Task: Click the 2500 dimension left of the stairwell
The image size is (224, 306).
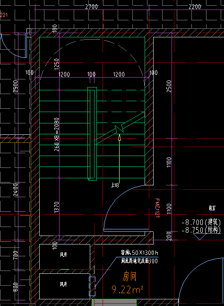Action: 16,86
